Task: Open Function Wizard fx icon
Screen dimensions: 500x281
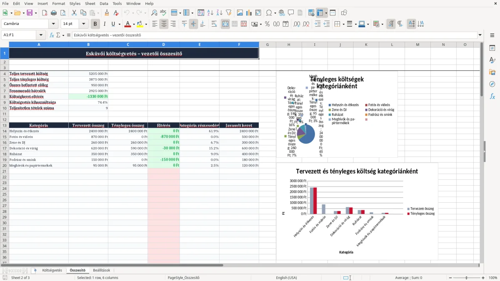Action: point(52,35)
